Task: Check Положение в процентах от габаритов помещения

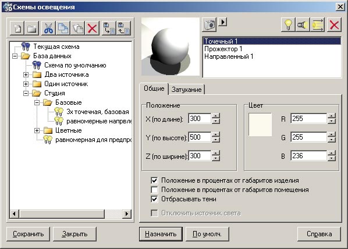Action: 154,190
